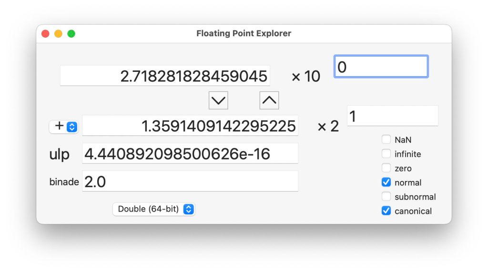The width and height of the screenshot is (488, 272).
Task: Click the Floating Point Explorer title bar
Action: pos(244,34)
